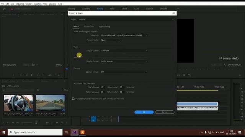Switch to the Color workspace
This screenshot has width=245, height=137.
(x=112, y=9)
